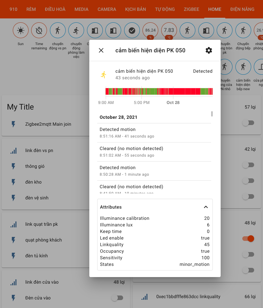Click the Time remaining timer badge
The height and width of the screenshot is (308, 263).
pos(39,31)
